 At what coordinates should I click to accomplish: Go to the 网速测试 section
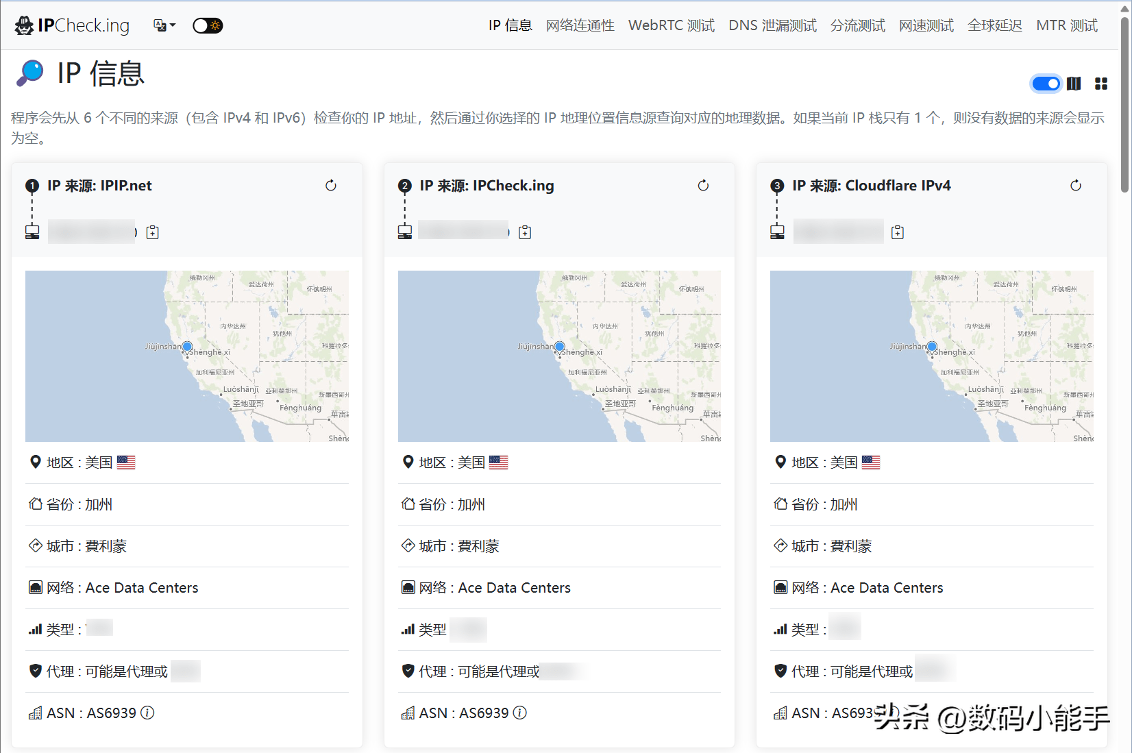[x=926, y=25]
